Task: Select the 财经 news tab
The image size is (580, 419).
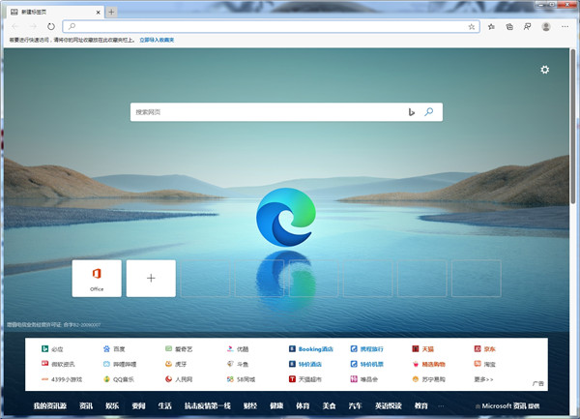Action: (249, 406)
